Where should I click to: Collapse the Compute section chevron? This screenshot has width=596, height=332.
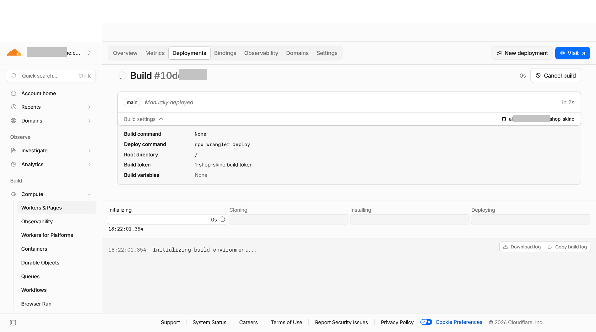click(89, 194)
